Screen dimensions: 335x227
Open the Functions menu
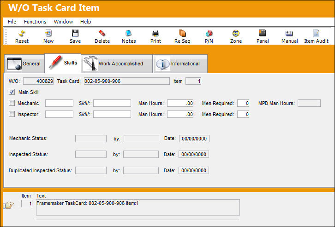click(35, 22)
